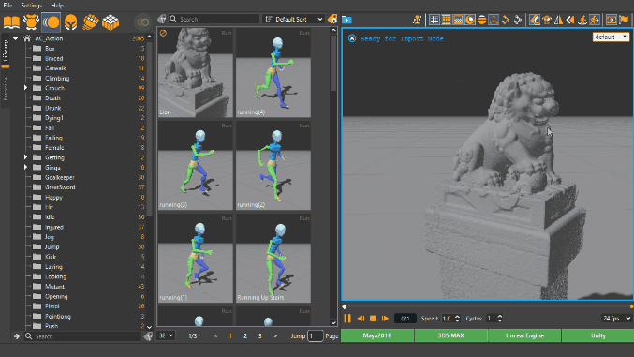Screen dimensions: 634x357
Task: Switch to the vertical Library tab
Action: [x=6, y=51]
